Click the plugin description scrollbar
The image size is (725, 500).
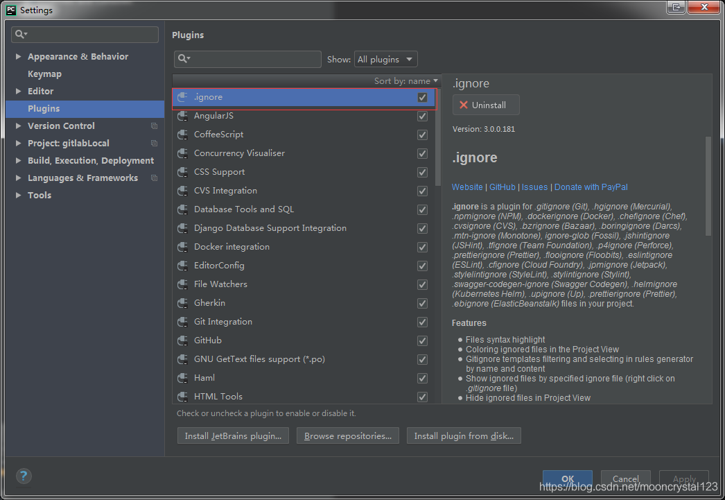[x=708, y=186]
